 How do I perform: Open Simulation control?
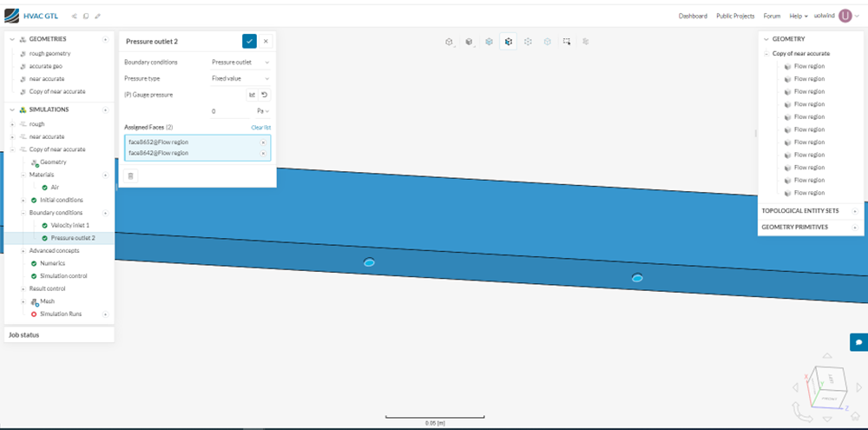point(63,276)
